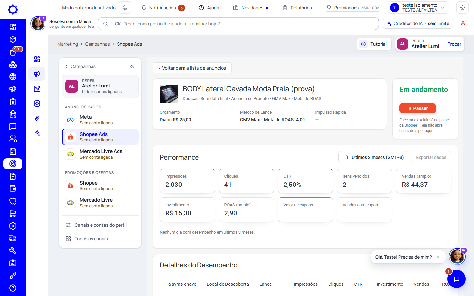This screenshot has width=474, height=296.
Task: Open settings gear in top bar
Action: 462,8
